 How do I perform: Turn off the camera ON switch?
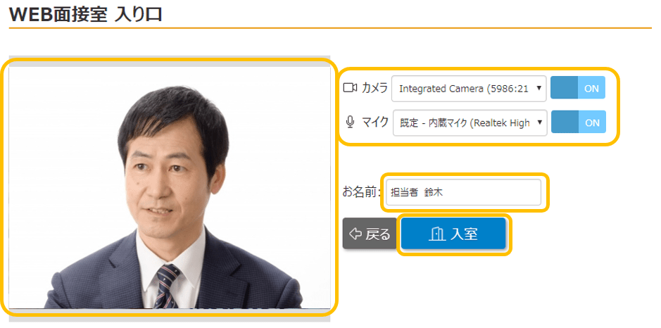pyautogui.click(x=577, y=88)
